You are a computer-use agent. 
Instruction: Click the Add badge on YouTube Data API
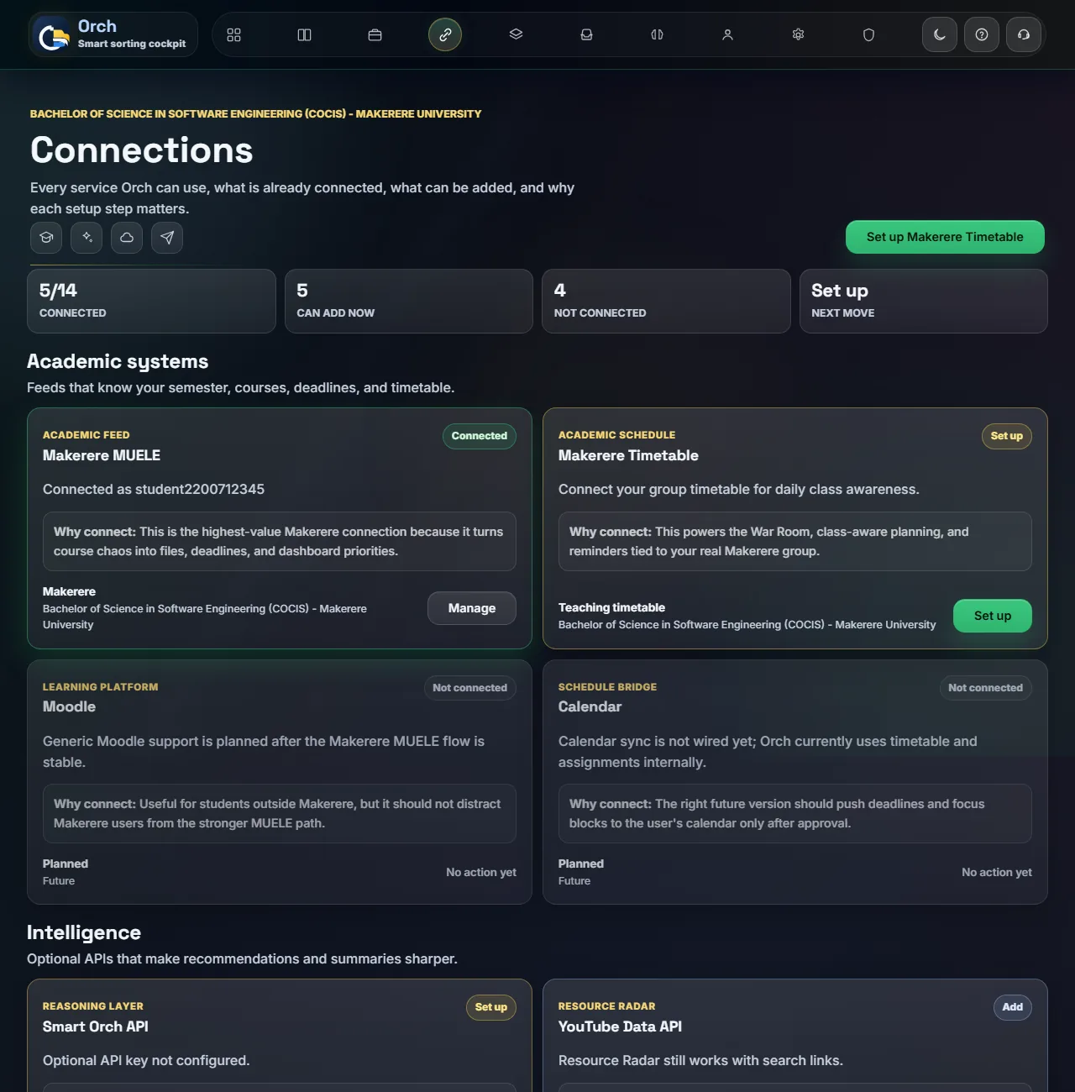pyautogui.click(x=1013, y=1007)
